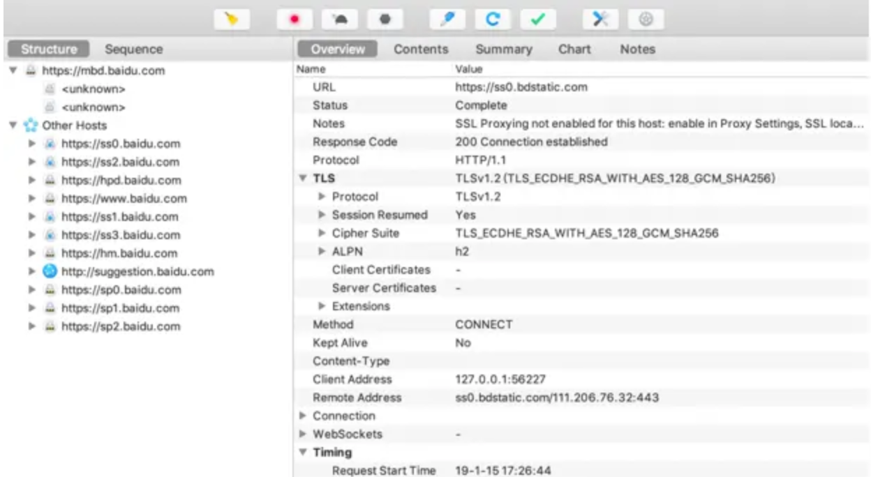This screenshot has height=477, width=871.
Task: Open the Settings gear icon
Action: tap(646, 19)
